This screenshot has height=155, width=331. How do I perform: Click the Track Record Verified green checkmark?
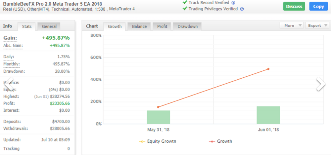coord(185,3)
